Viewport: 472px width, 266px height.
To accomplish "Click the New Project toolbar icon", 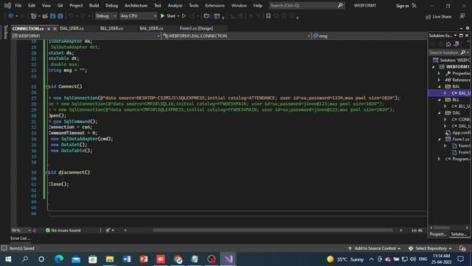I will click(33, 16).
